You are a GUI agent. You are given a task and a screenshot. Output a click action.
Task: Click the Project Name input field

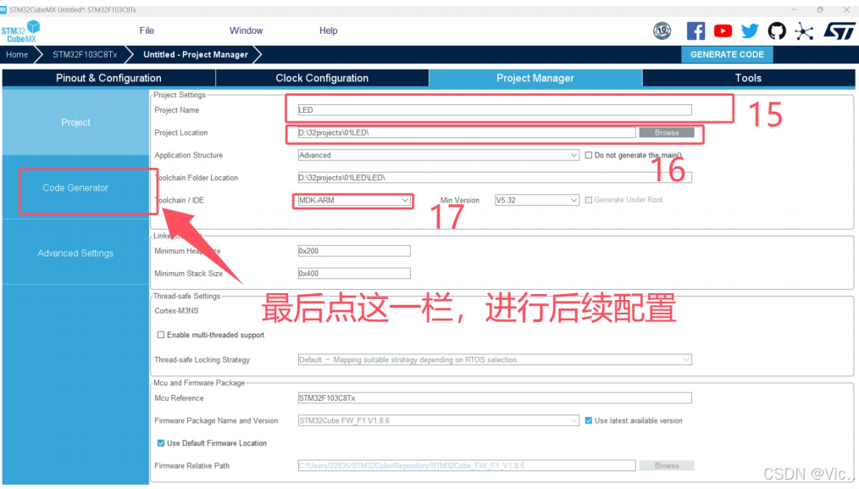(495, 109)
